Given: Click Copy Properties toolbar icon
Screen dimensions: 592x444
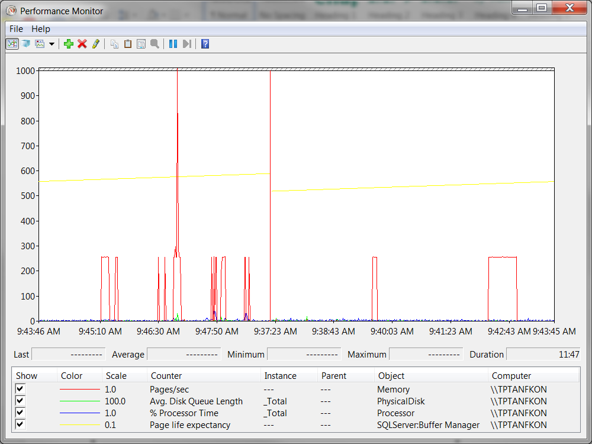Looking at the screenshot, I should [x=114, y=44].
